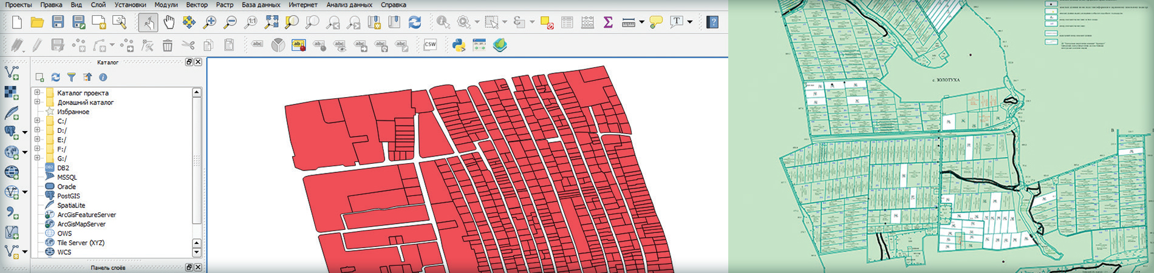Viewport: 1154px width, 273px height.
Task: Toggle editing with the pencil icon
Action: click(37, 45)
